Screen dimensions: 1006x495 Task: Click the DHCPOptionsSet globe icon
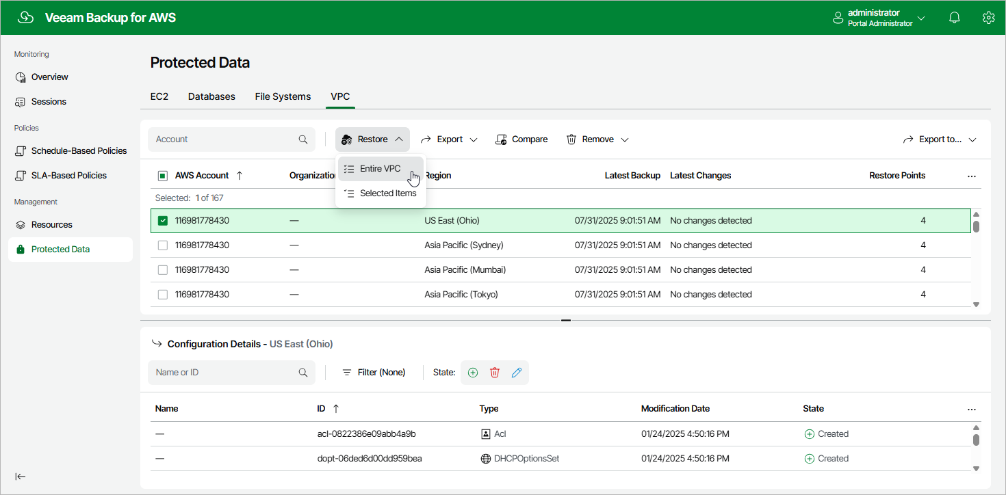tap(486, 459)
